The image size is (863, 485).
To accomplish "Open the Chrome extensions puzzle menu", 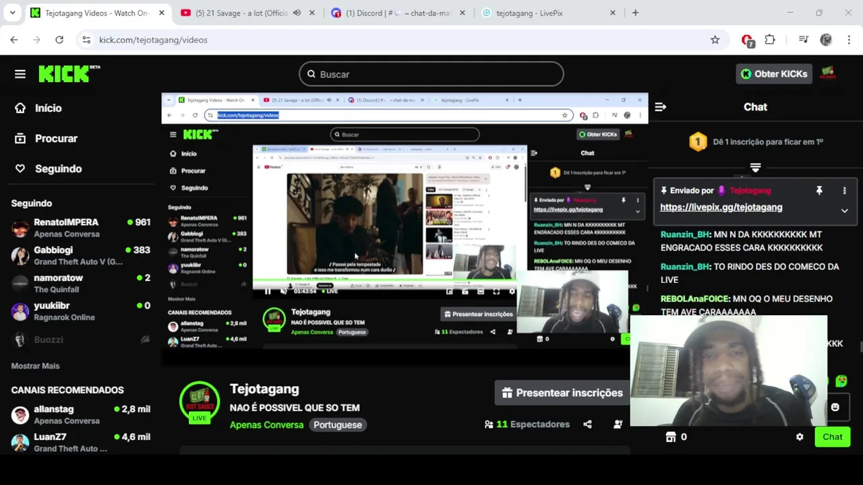I will coord(770,40).
